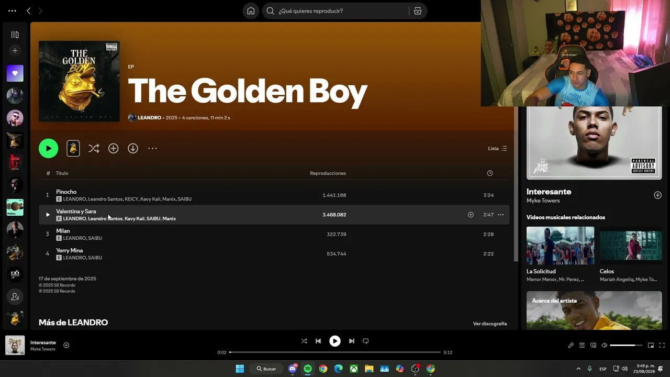Toggle shuffle for The Golden Boy EP
This screenshot has height=377, width=670.
click(x=94, y=148)
